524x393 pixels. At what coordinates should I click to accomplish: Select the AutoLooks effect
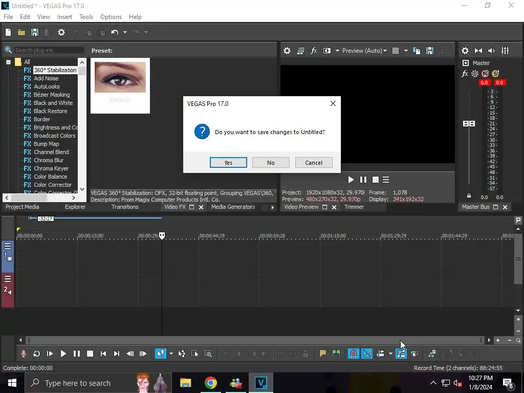point(47,86)
